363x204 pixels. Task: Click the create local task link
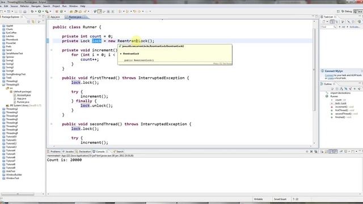[x=331, y=78]
